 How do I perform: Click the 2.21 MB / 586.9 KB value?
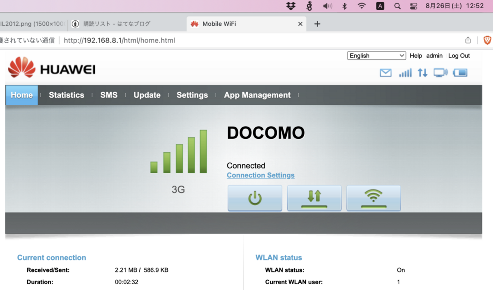(x=141, y=270)
